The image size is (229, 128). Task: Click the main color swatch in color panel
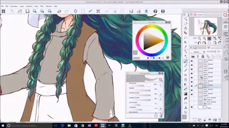click(135, 53)
